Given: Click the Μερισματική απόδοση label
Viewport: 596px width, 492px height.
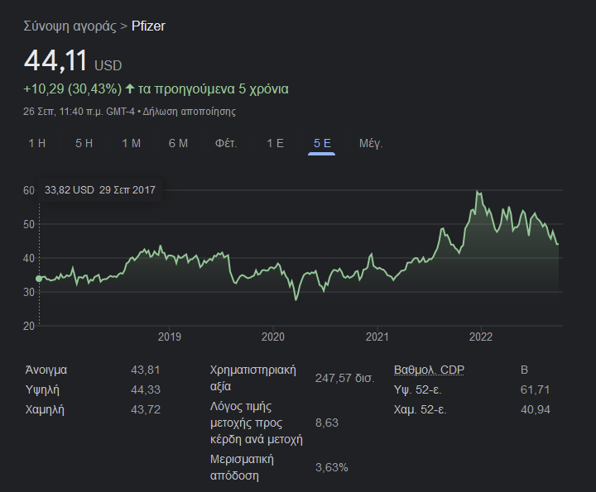Looking at the screenshot, I should point(242,467).
